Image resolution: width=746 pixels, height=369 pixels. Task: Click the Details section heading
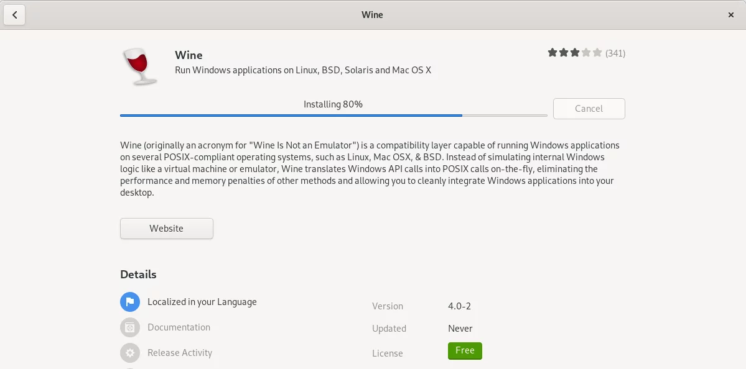pos(139,275)
